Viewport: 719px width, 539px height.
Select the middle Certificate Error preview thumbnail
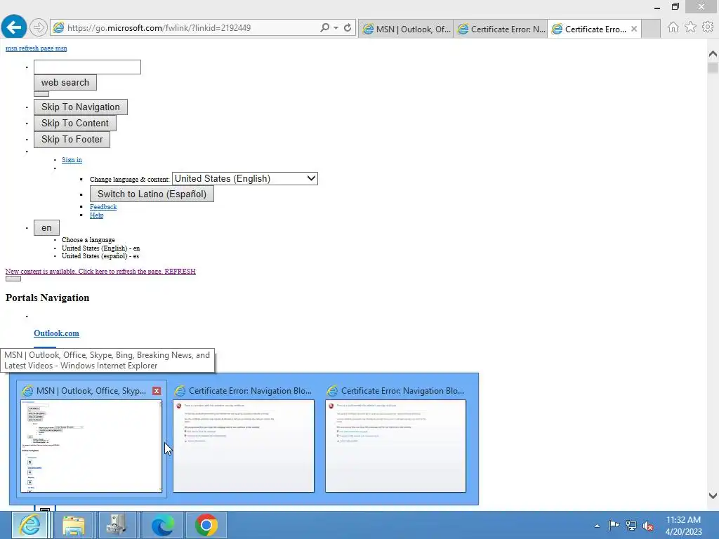click(x=244, y=446)
